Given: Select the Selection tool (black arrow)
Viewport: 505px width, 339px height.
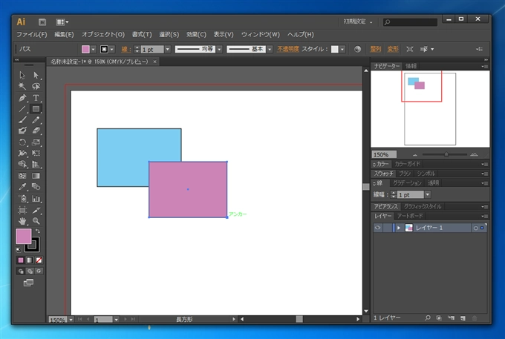Looking at the screenshot, I should [22, 75].
